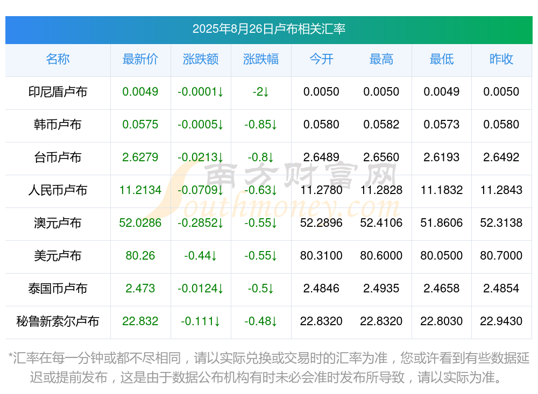Click previous close 2.6492 cell
The width and height of the screenshot is (538, 394).
tap(501, 157)
